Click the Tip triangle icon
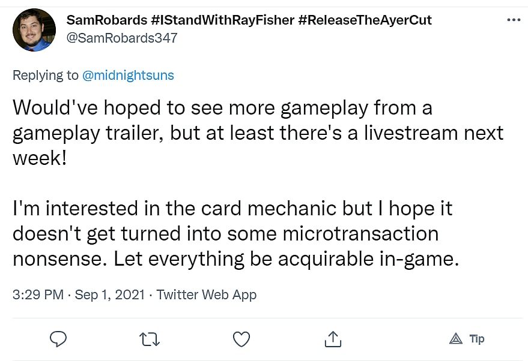Image resolution: width=528 pixels, height=361 pixels. (456, 339)
